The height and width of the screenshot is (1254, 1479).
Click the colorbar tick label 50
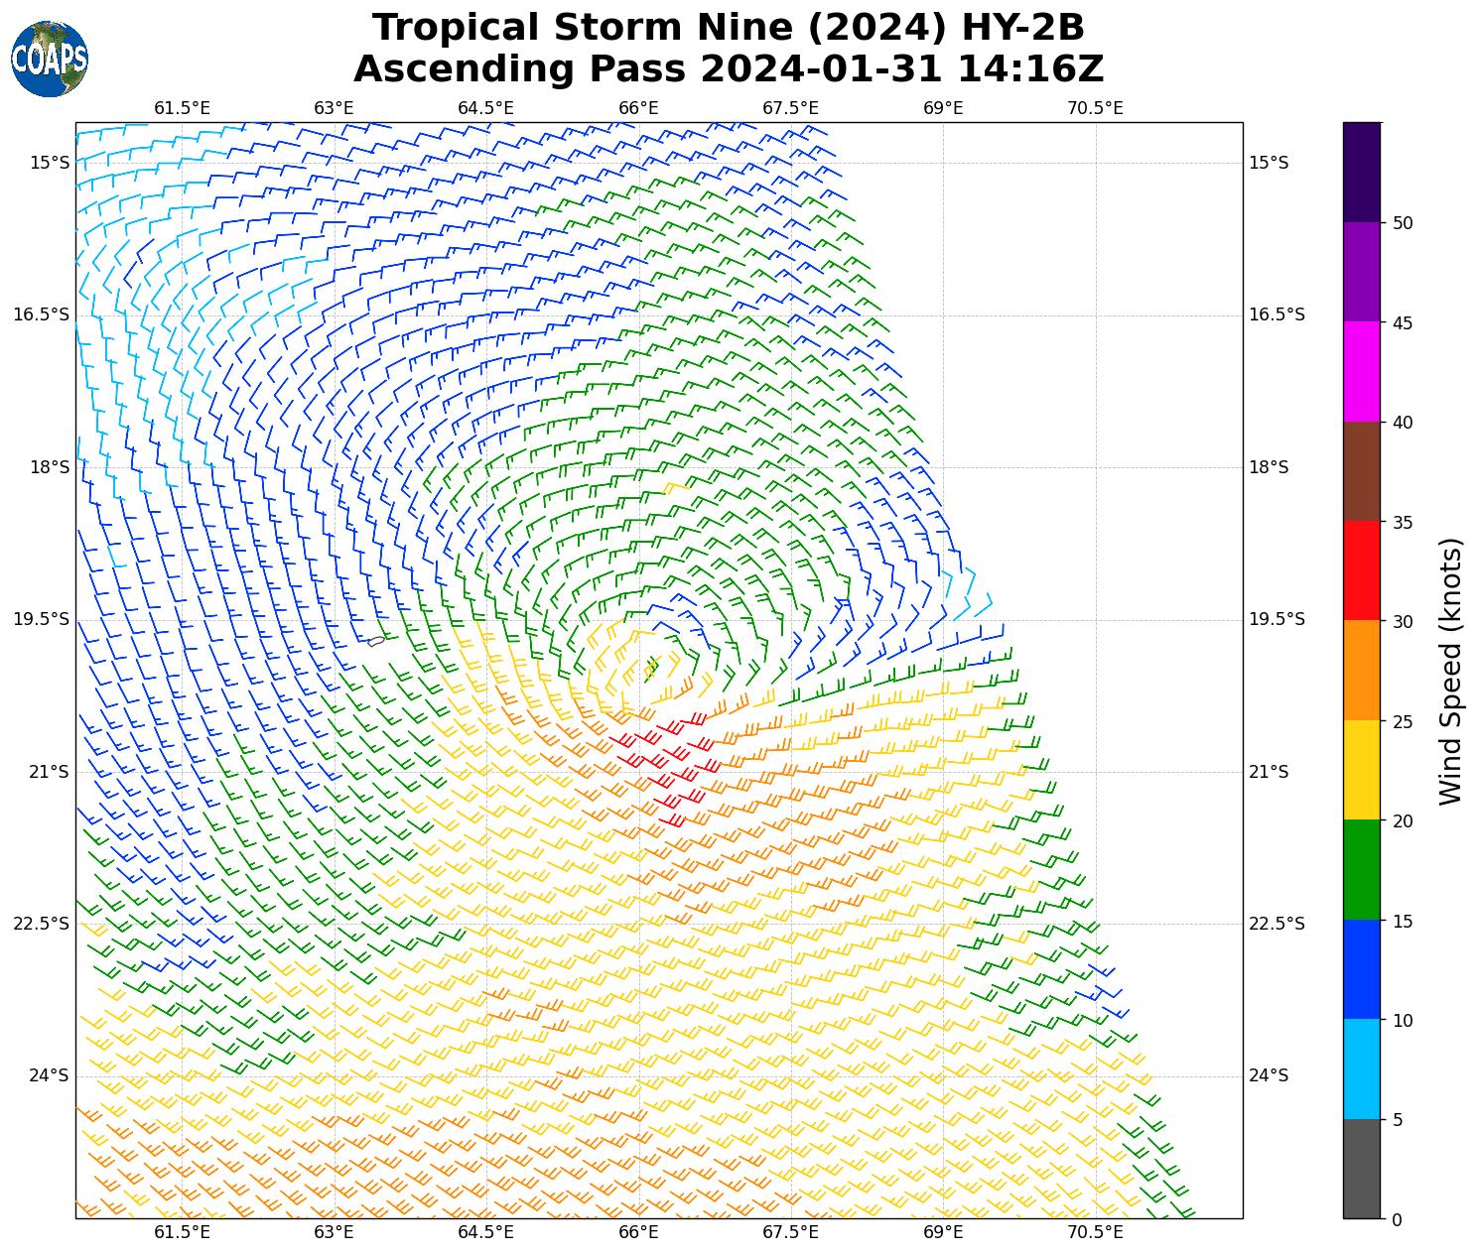coord(1403,223)
